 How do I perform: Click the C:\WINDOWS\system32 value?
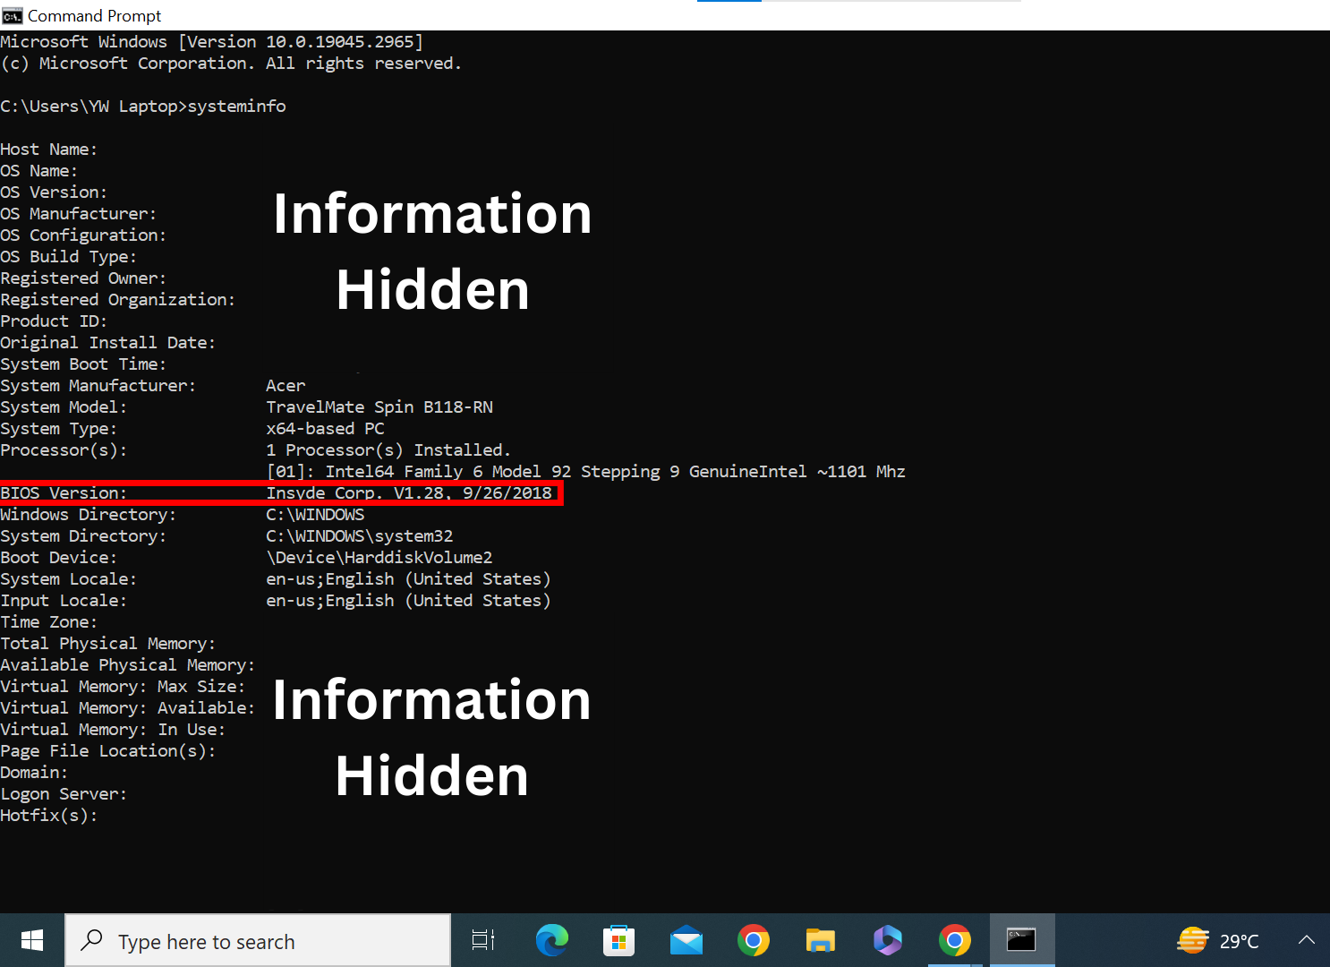[x=360, y=536]
